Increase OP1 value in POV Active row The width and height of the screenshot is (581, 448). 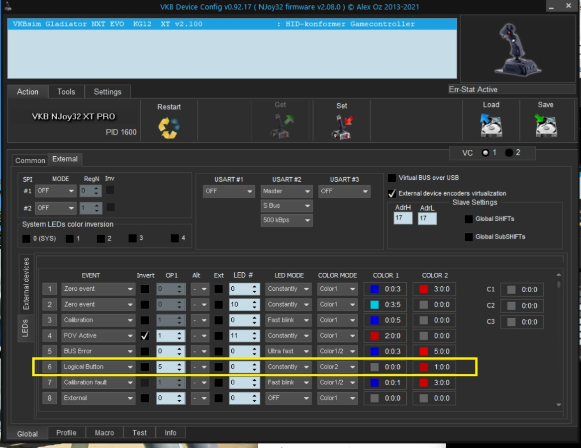(180, 333)
